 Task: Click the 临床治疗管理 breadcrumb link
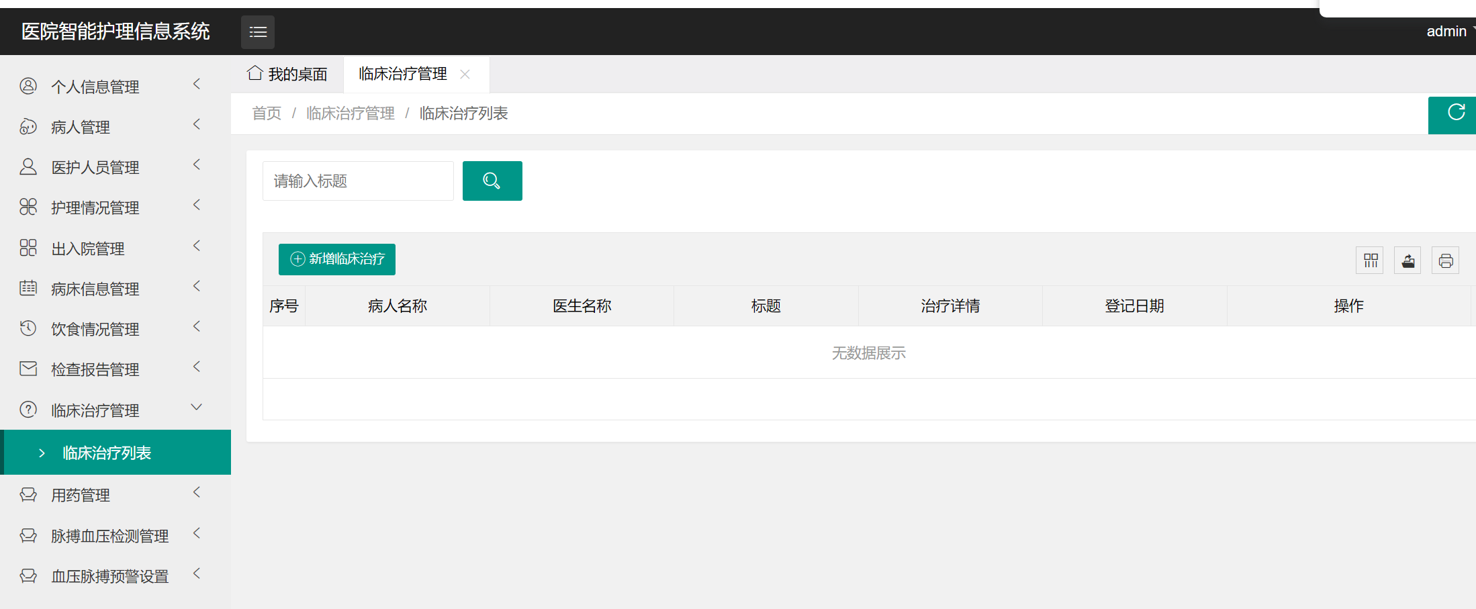[x=351, y=113]
